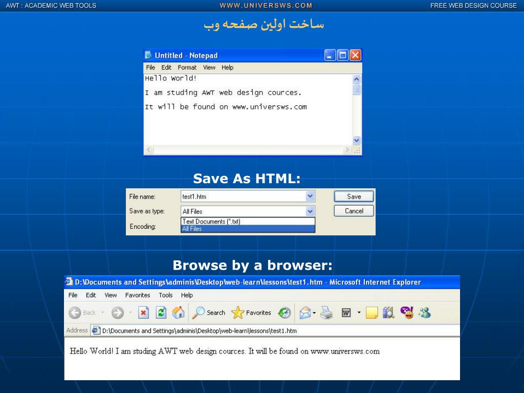Open the Edit menu in Notepad
Image resolution: width=524 pixels, height=393 pixels.
(x=166, y=68)
